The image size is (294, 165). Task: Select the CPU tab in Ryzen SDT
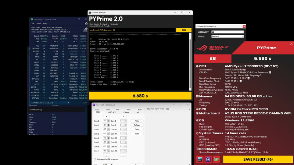tap(97, 110)
